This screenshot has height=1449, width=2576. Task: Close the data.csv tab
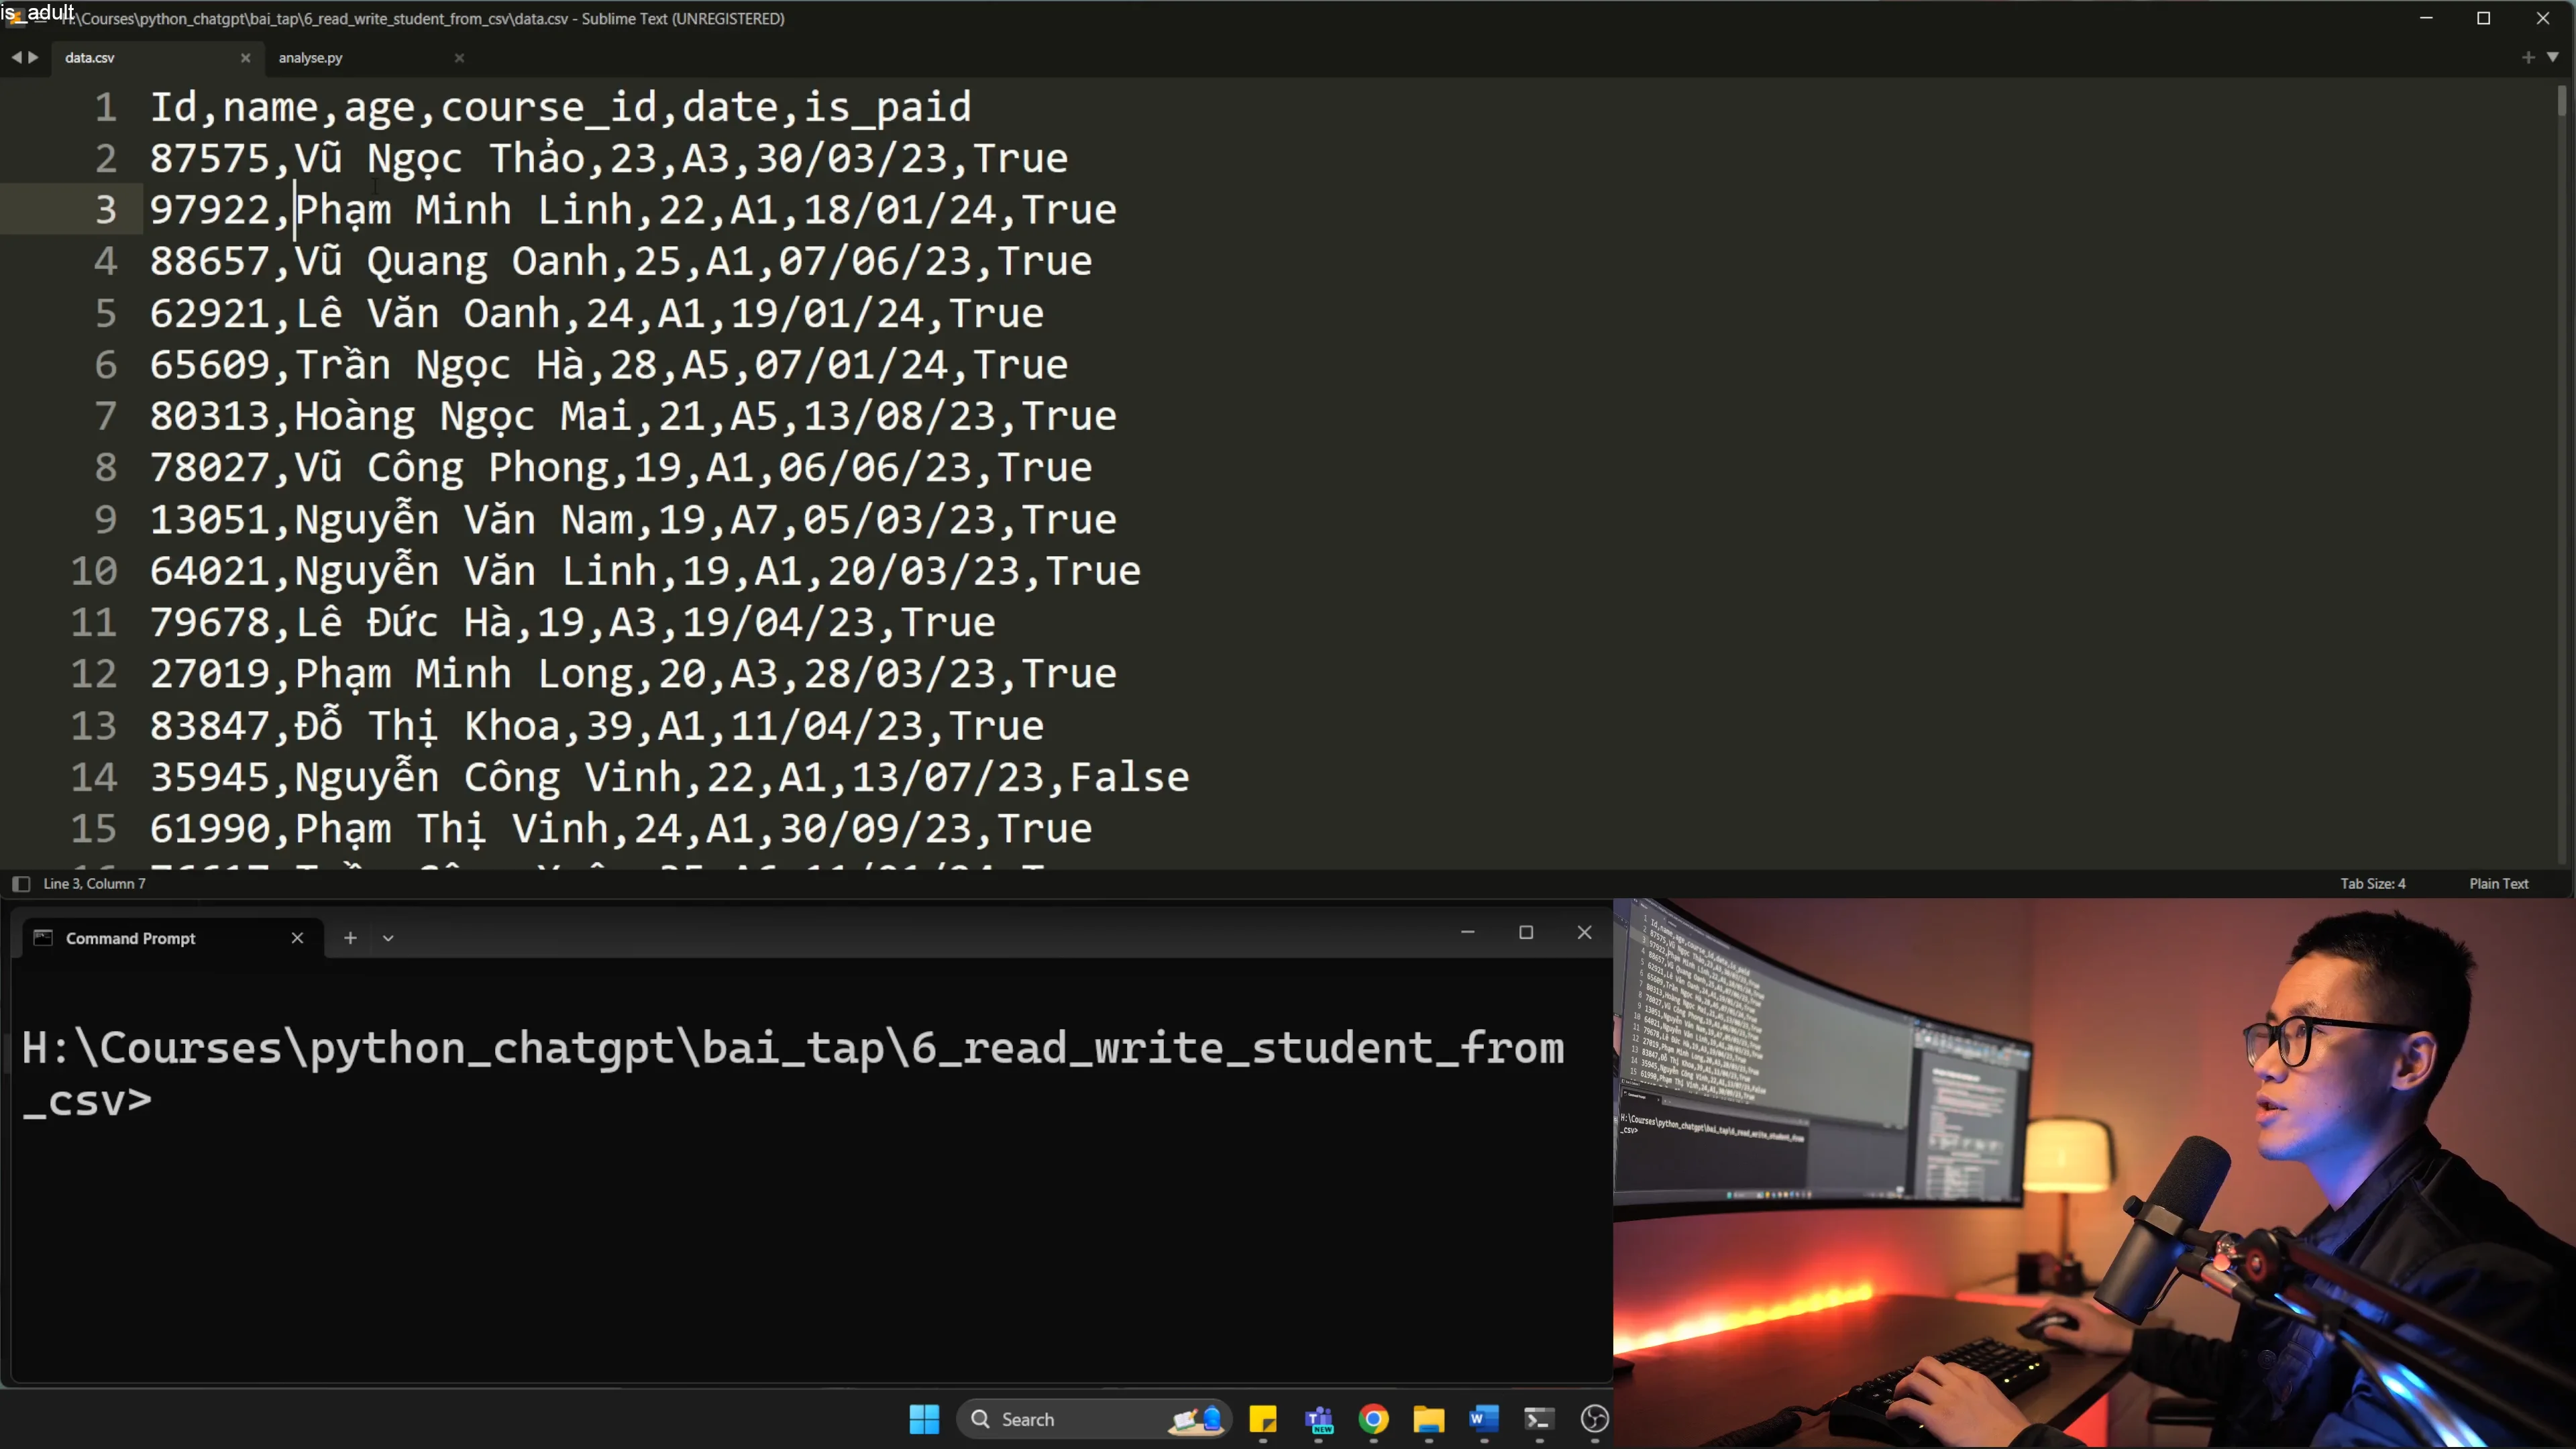pos(245,58)
